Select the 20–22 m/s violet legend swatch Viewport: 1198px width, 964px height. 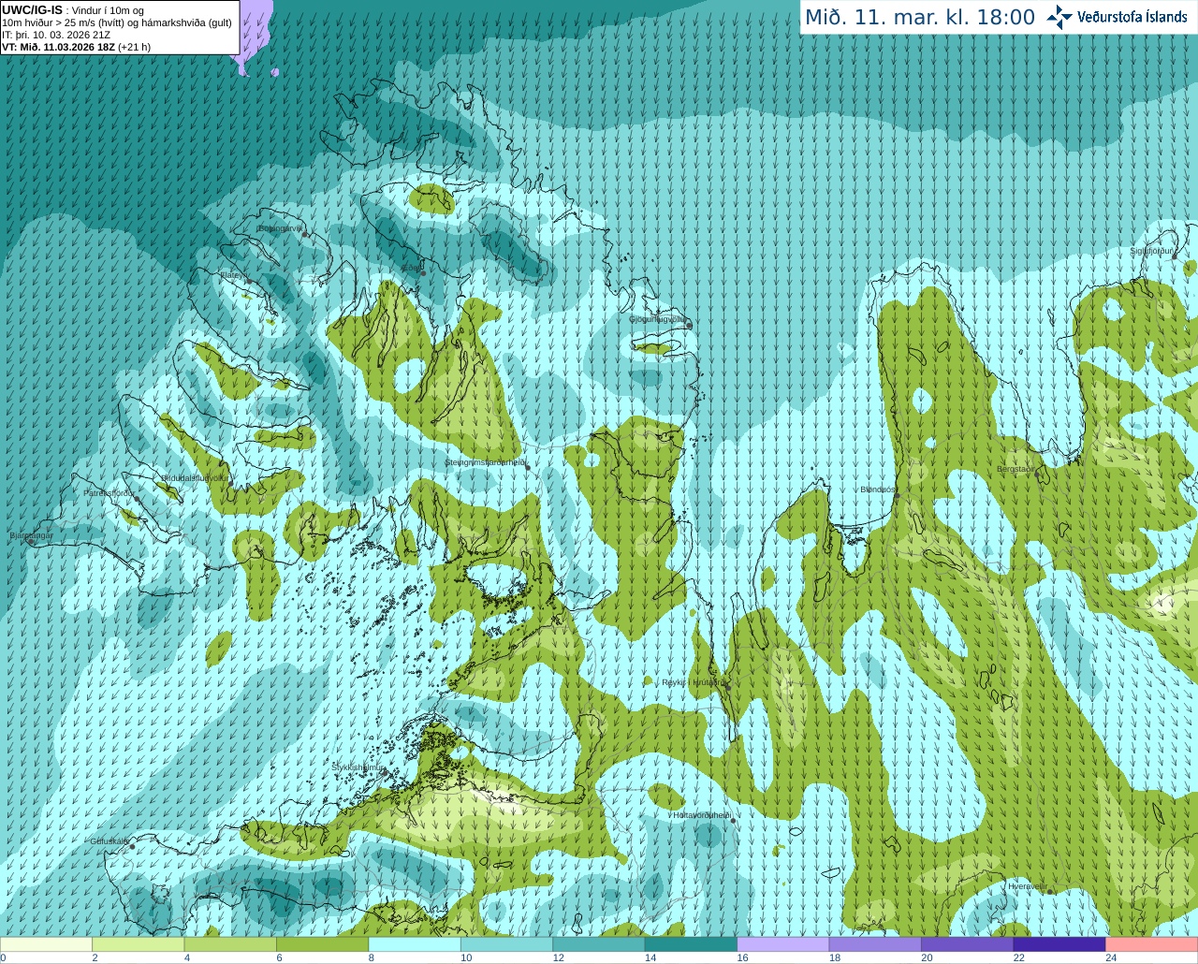(x=968, y=944)
